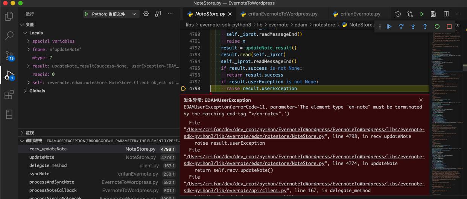Select edam breadcrumb segment

coord(301,25)
